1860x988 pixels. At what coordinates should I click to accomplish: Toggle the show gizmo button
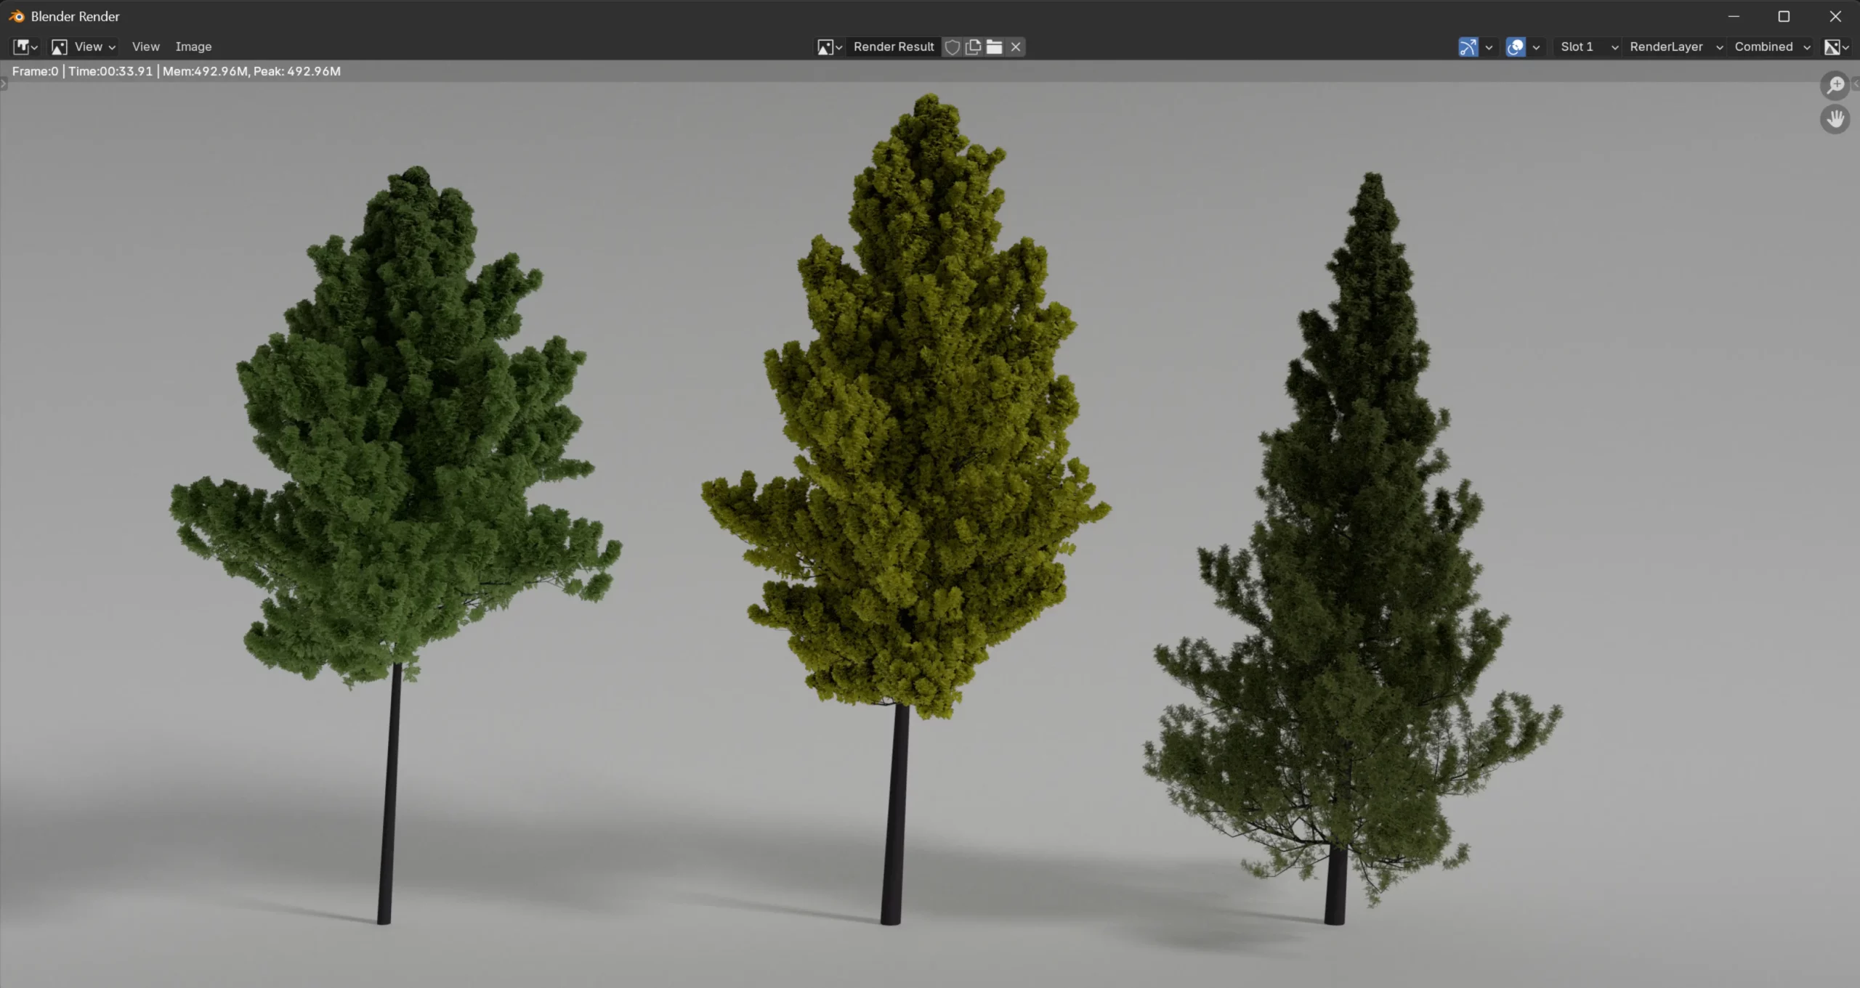1468,46
